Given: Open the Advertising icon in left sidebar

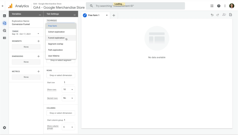Looking at the screenshot, I should [x=4, y=30].
